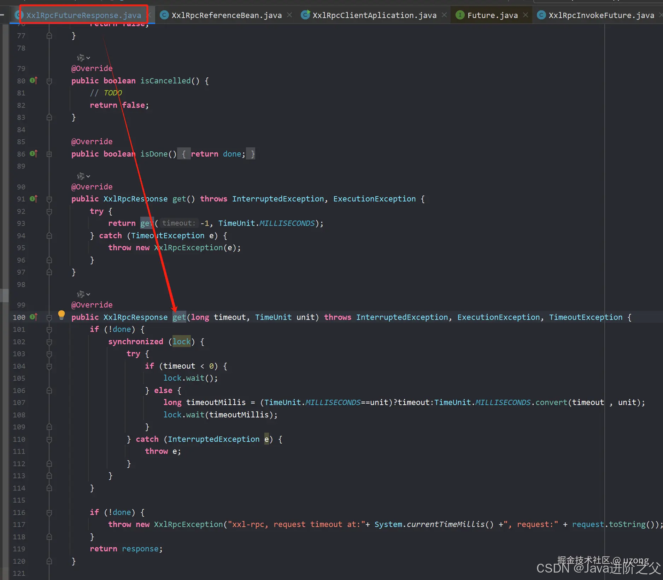Image resolution: width=663 pixels, height=580 pixels.
Task: Click the 'timeout:' parameter hint on line 93
Action: pos(179,223)
